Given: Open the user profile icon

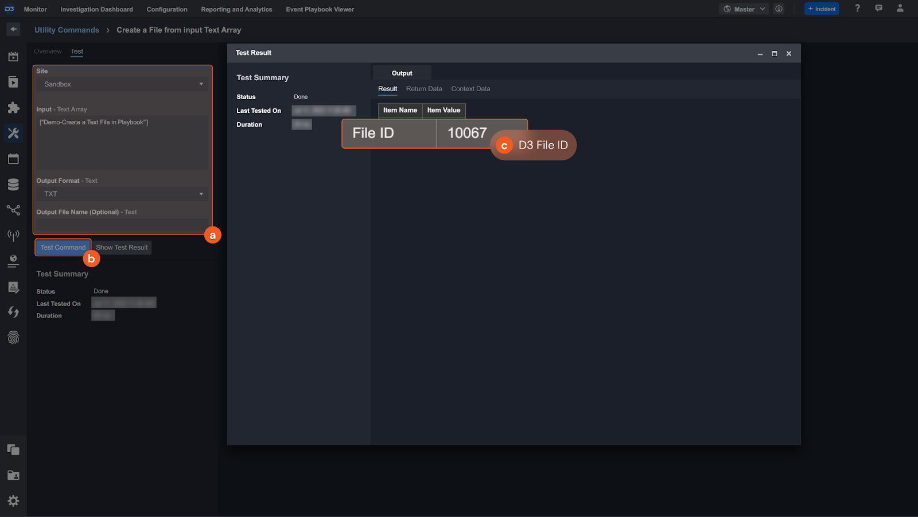Looking at the screenshot, I should point(900,9).
